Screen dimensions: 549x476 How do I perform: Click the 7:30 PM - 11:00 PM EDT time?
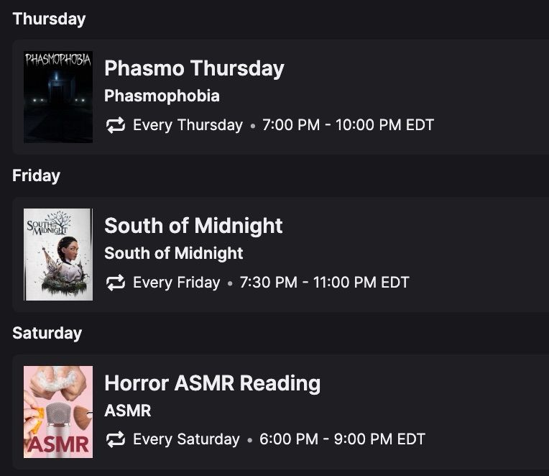click(324, 283)
